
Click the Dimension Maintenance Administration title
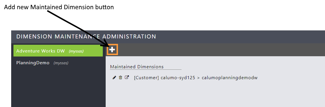[x=86, y=36]
